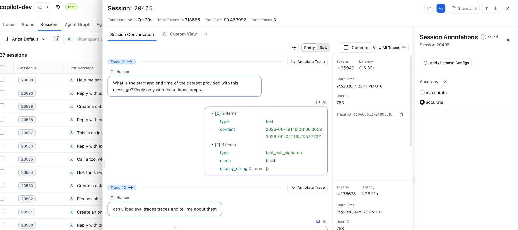518x230 pixels.
Task: Click the AI message icon in Trace #1
Action: (x=318, y=102)
